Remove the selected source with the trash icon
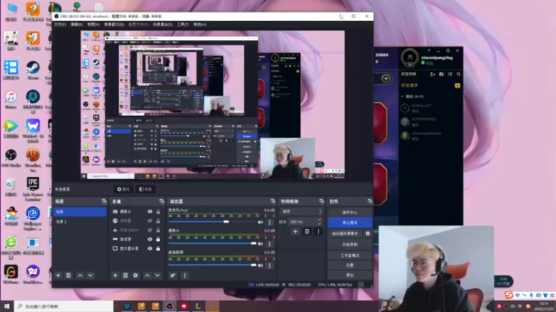Viewport: 556px width, 312px height. [125, 275]
